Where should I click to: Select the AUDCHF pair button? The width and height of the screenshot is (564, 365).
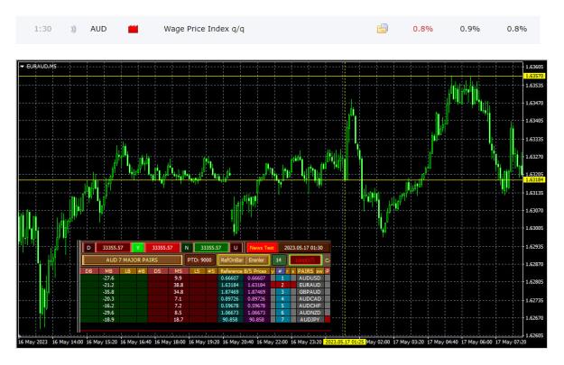[x=310, y=306]
